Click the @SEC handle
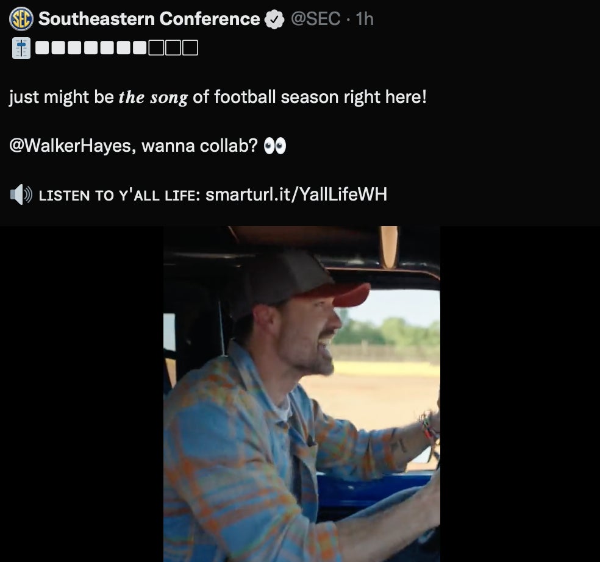Screen dimensions: 600x562 [x=315, y=19]
